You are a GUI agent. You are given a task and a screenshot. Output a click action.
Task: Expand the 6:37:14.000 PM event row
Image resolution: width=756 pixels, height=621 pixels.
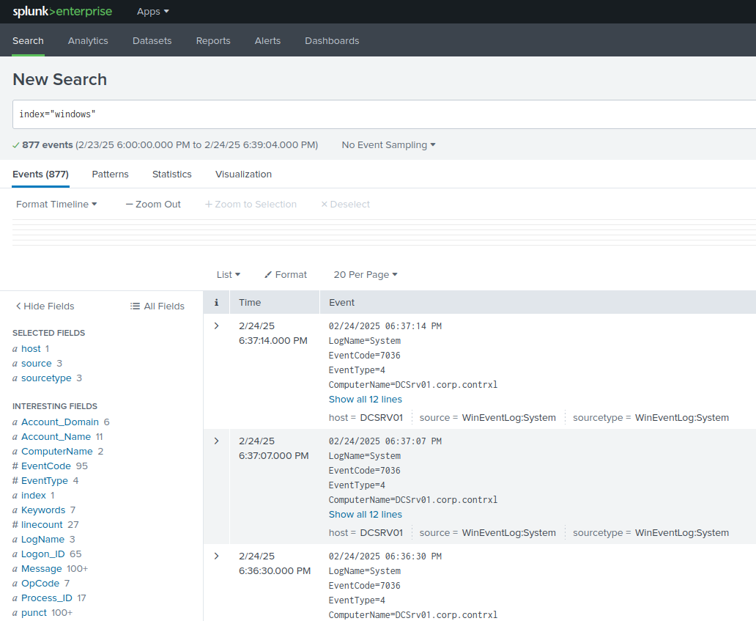[217, 326]
